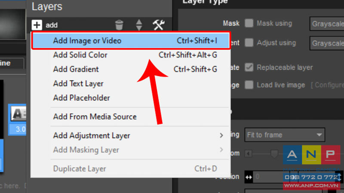Select the slide thumbnail labeled 3.0

(x=18, y=120)
